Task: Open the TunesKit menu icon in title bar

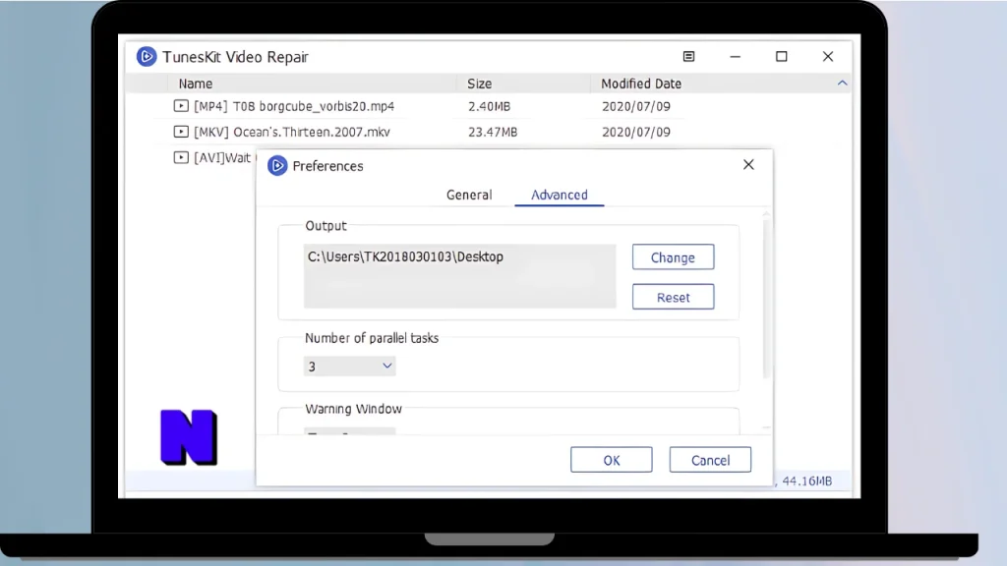Action: click(x=688, y=56)
